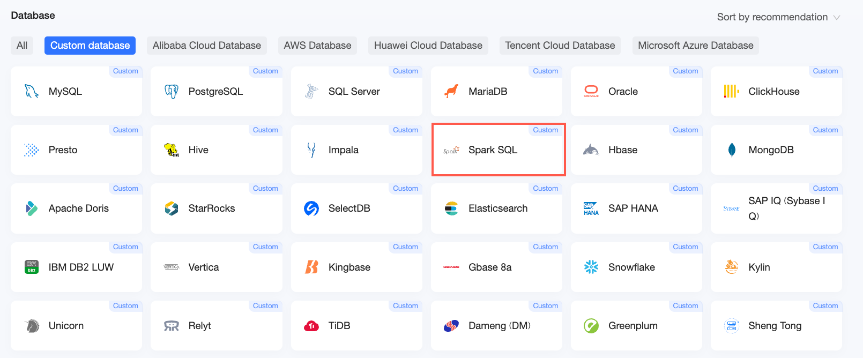Click the Custom tag on Unicorn card
Viewport: 863px width, 358px height.
coord(125,305)
